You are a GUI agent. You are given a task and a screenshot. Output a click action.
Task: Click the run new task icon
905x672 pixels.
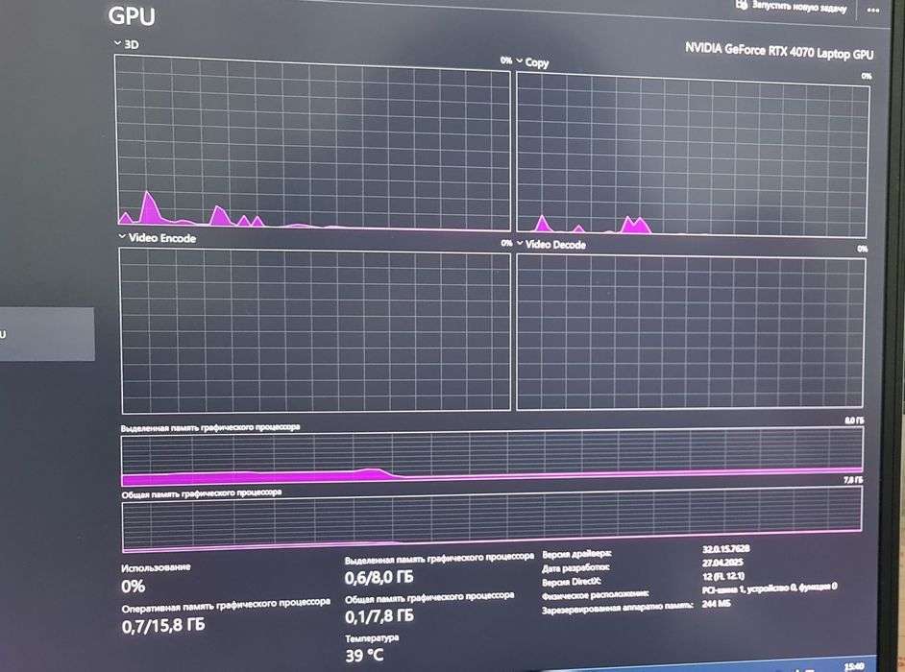(741, 4)
